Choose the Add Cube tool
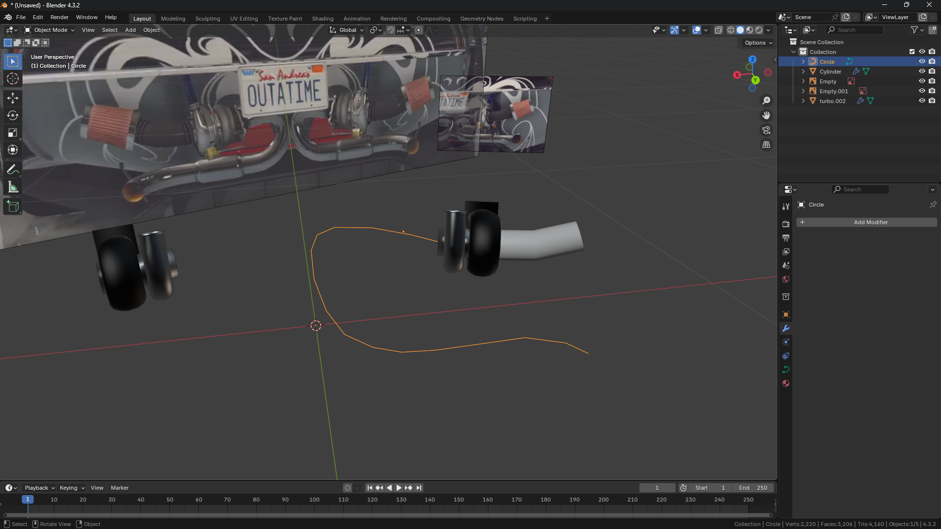Viewport: 941px width, 529px height. (x=13, y=207)
